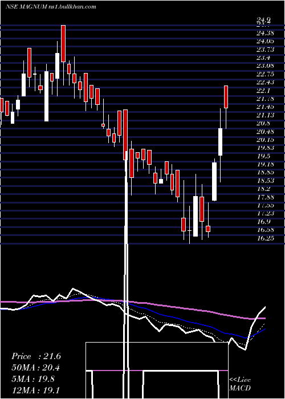Click the Price : 21.6 readout
Screen dimensions: 285x399
point(36,356)
